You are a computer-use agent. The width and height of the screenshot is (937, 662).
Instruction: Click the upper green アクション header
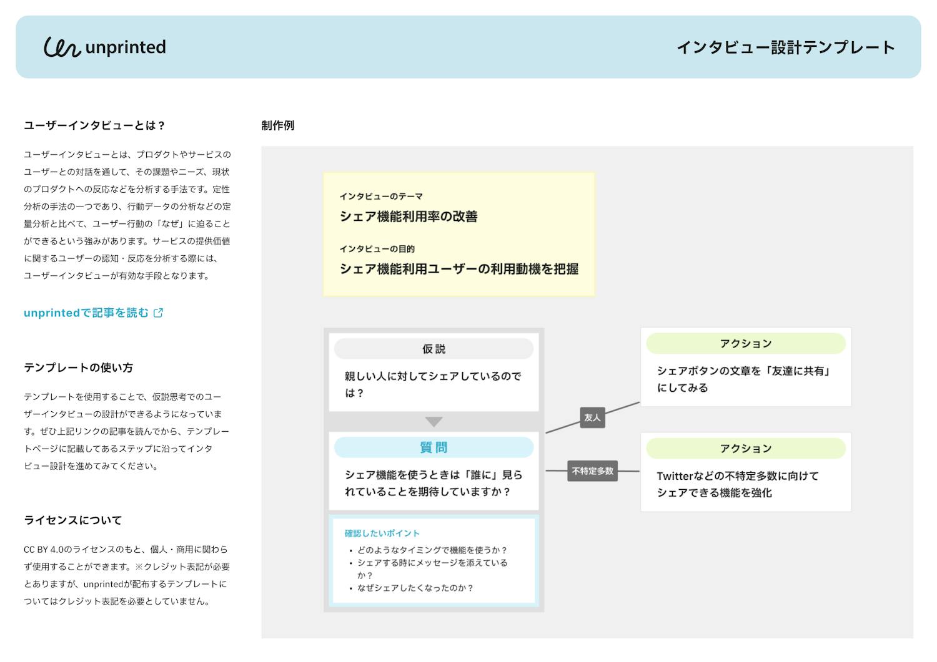(745, 344)
